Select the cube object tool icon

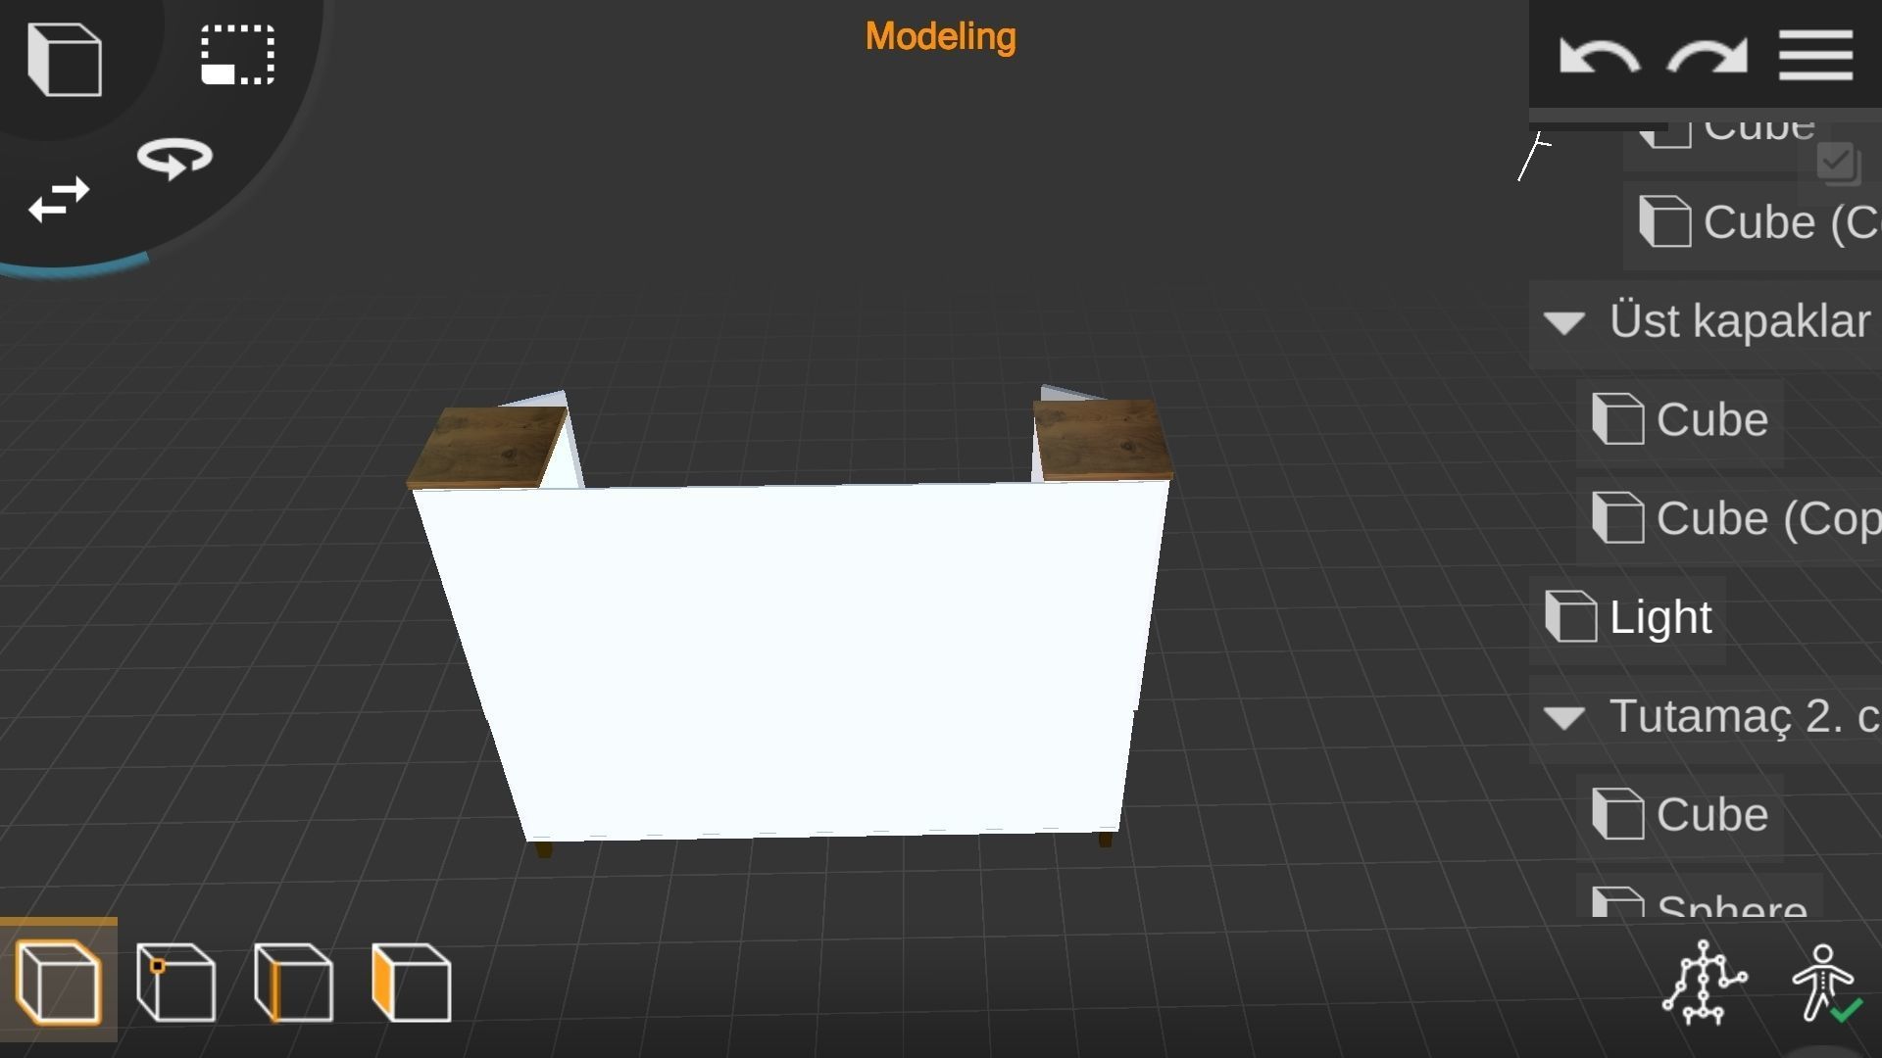pos(65,60)
